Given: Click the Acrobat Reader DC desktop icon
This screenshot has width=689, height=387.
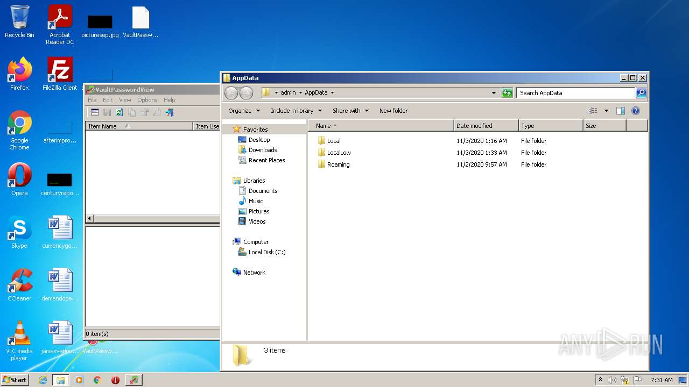Looking at the screenshot, I should click(60, 25).
